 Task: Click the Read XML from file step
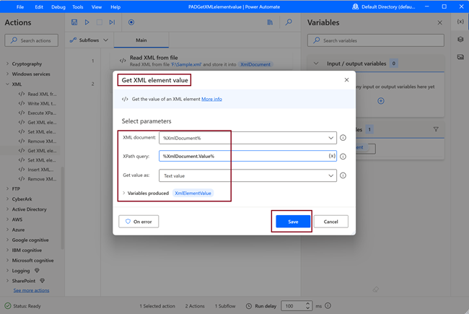(200, 61)
